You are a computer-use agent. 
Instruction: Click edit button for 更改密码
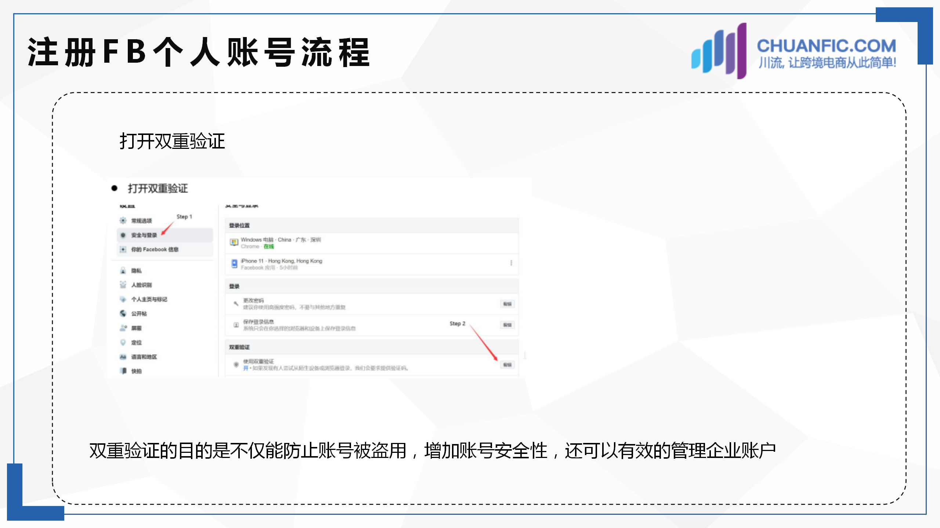(507, 304)
